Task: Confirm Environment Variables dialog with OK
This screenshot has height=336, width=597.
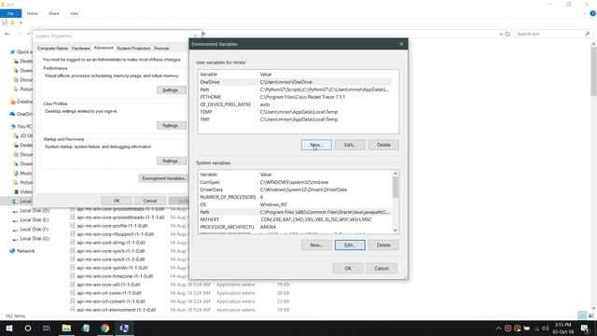Action: point(348,268)
